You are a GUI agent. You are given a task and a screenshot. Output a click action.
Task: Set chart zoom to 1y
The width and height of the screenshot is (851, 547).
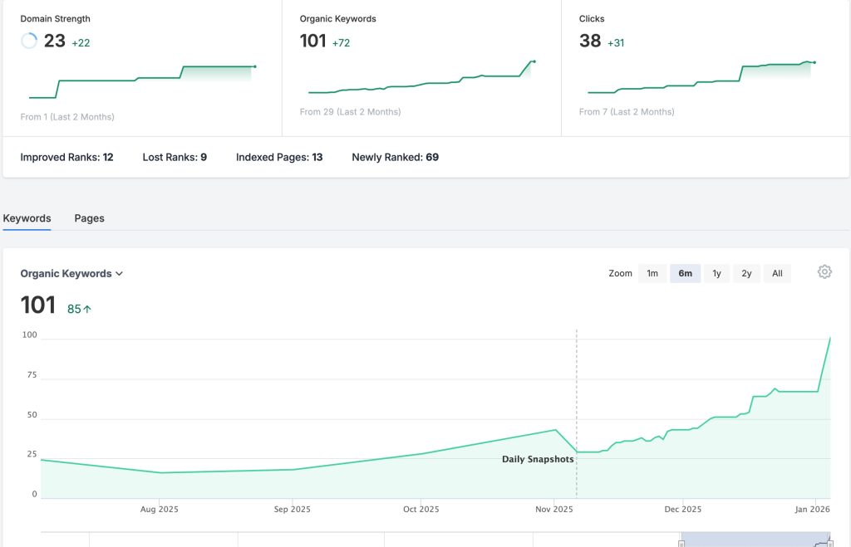(717, 273)
